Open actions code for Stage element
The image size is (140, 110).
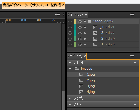70,21
